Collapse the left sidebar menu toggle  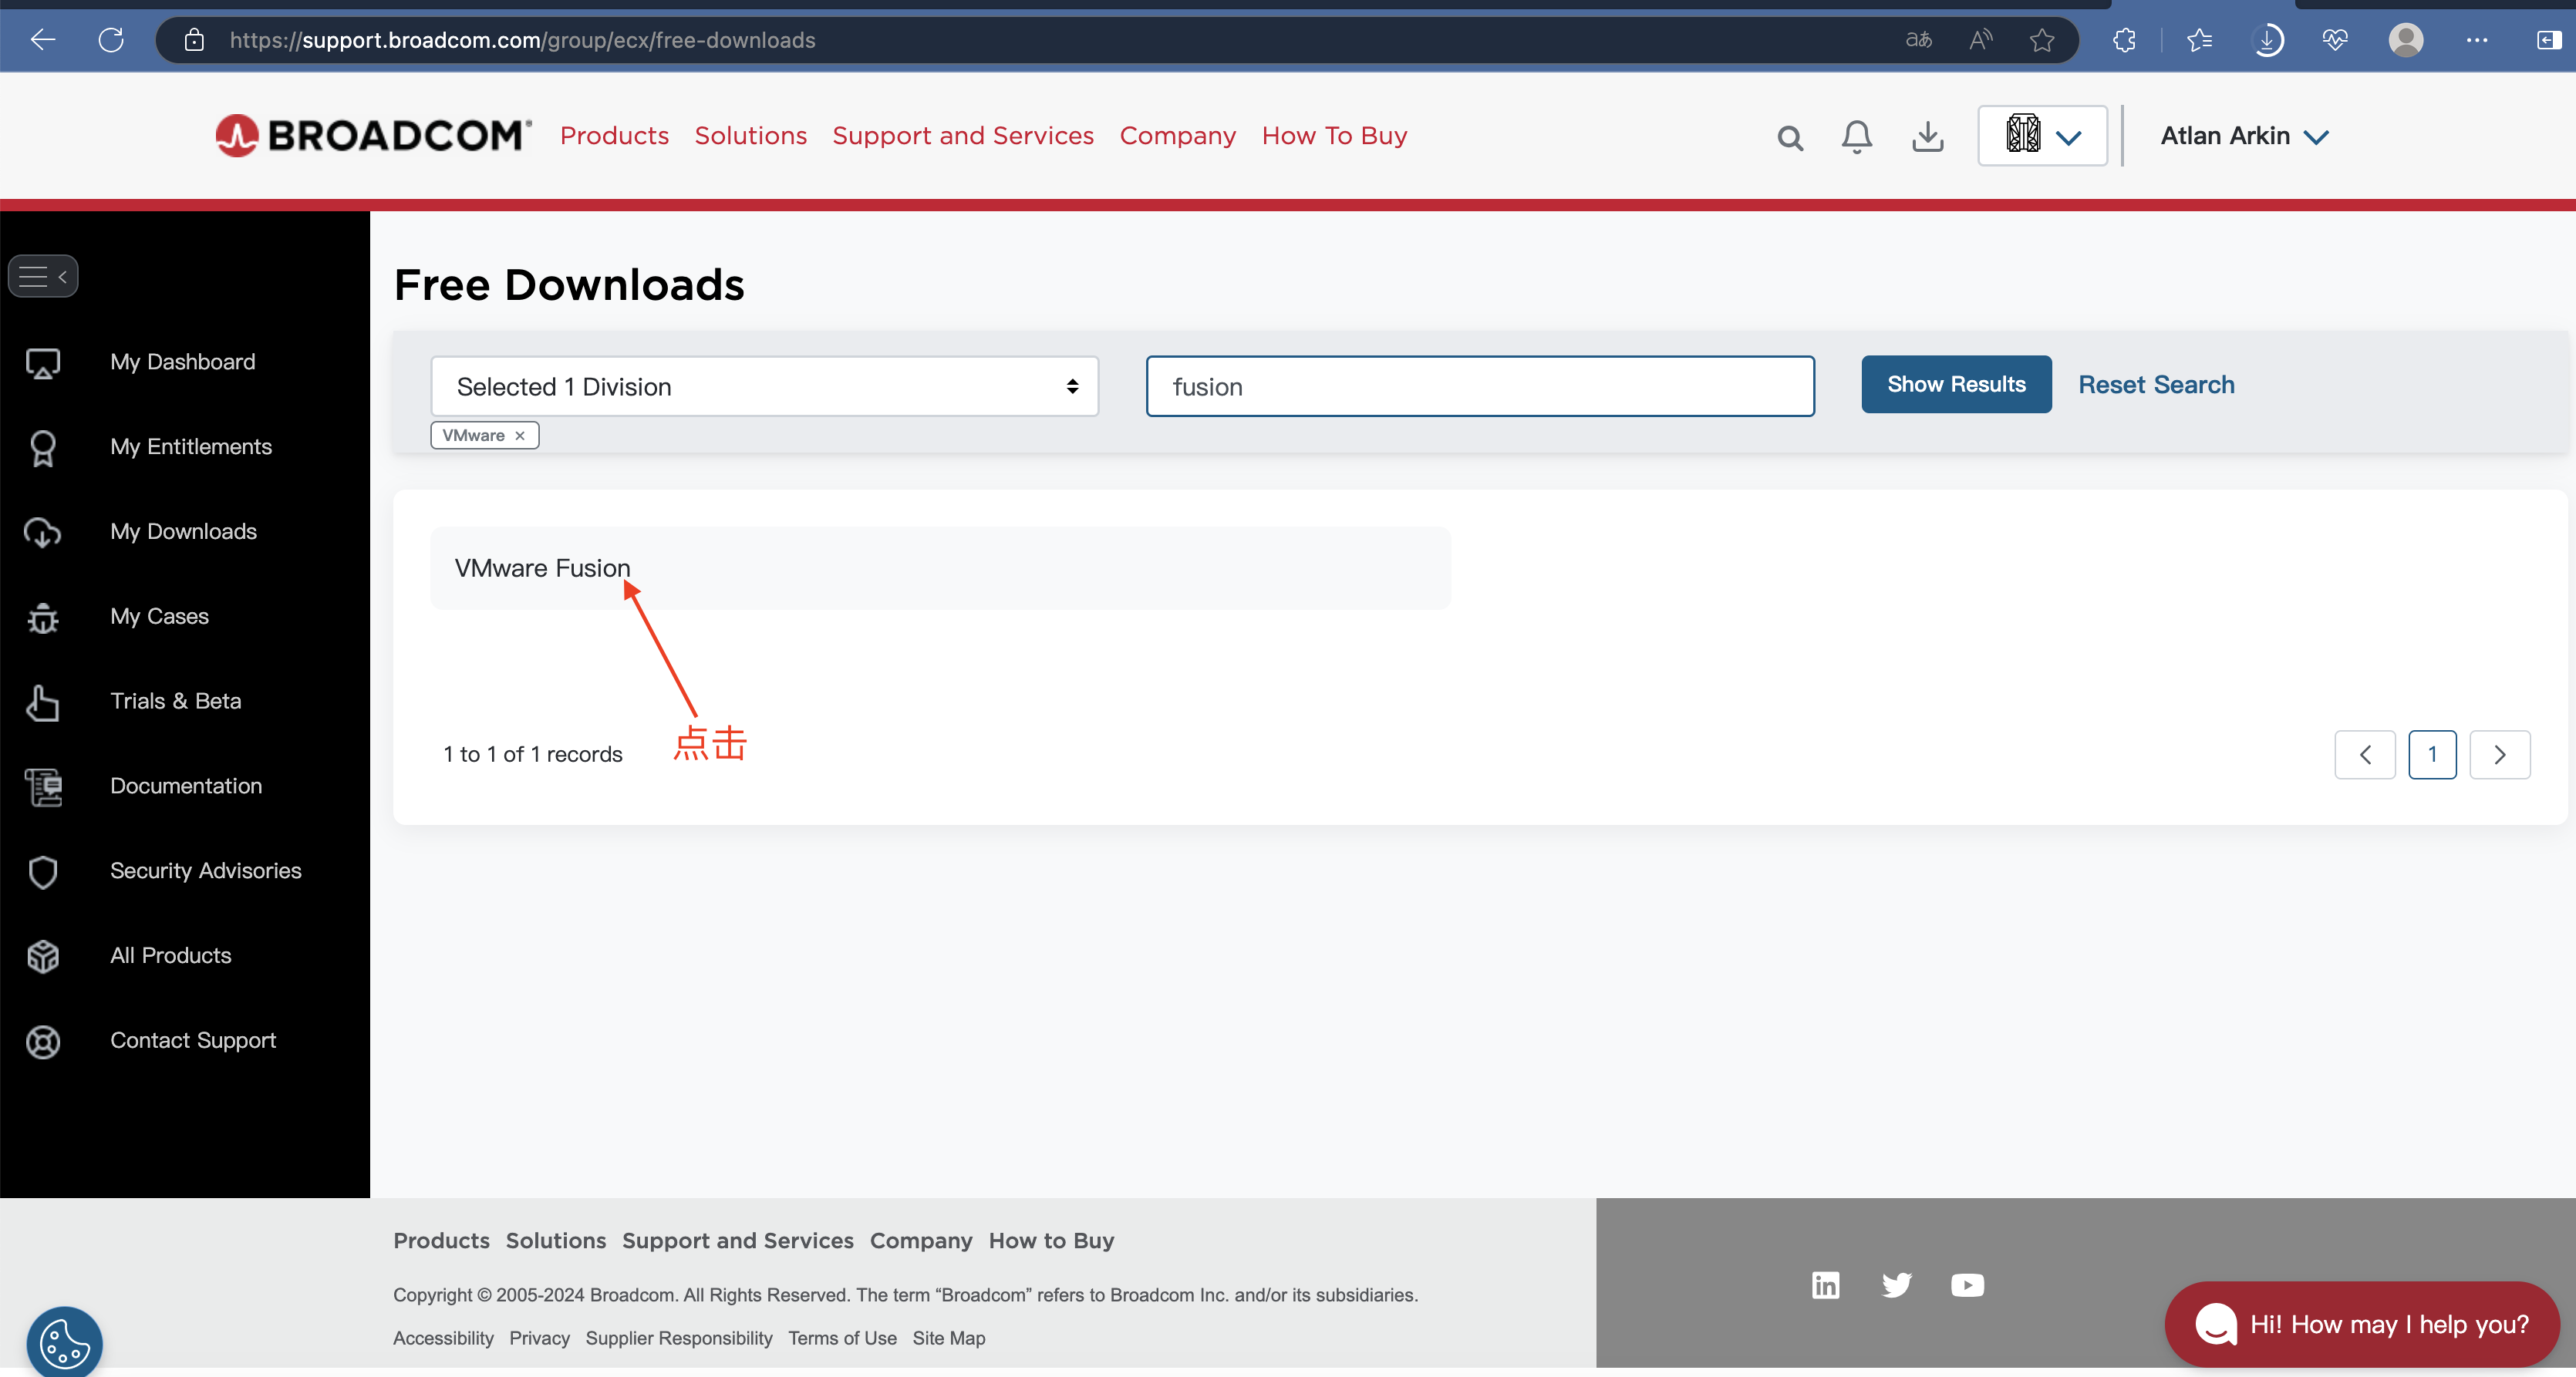coord(43,276)
